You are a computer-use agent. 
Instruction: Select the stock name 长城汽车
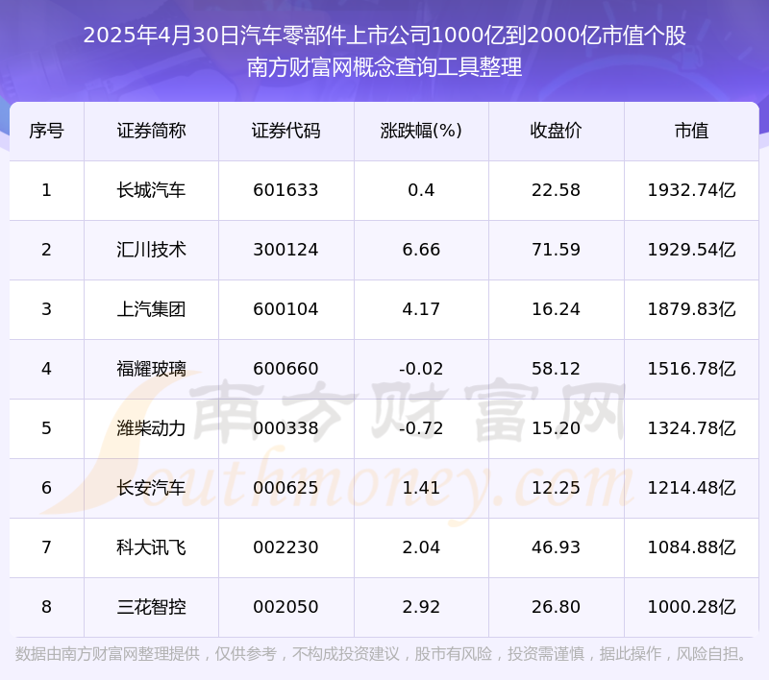tap(151, 190)
